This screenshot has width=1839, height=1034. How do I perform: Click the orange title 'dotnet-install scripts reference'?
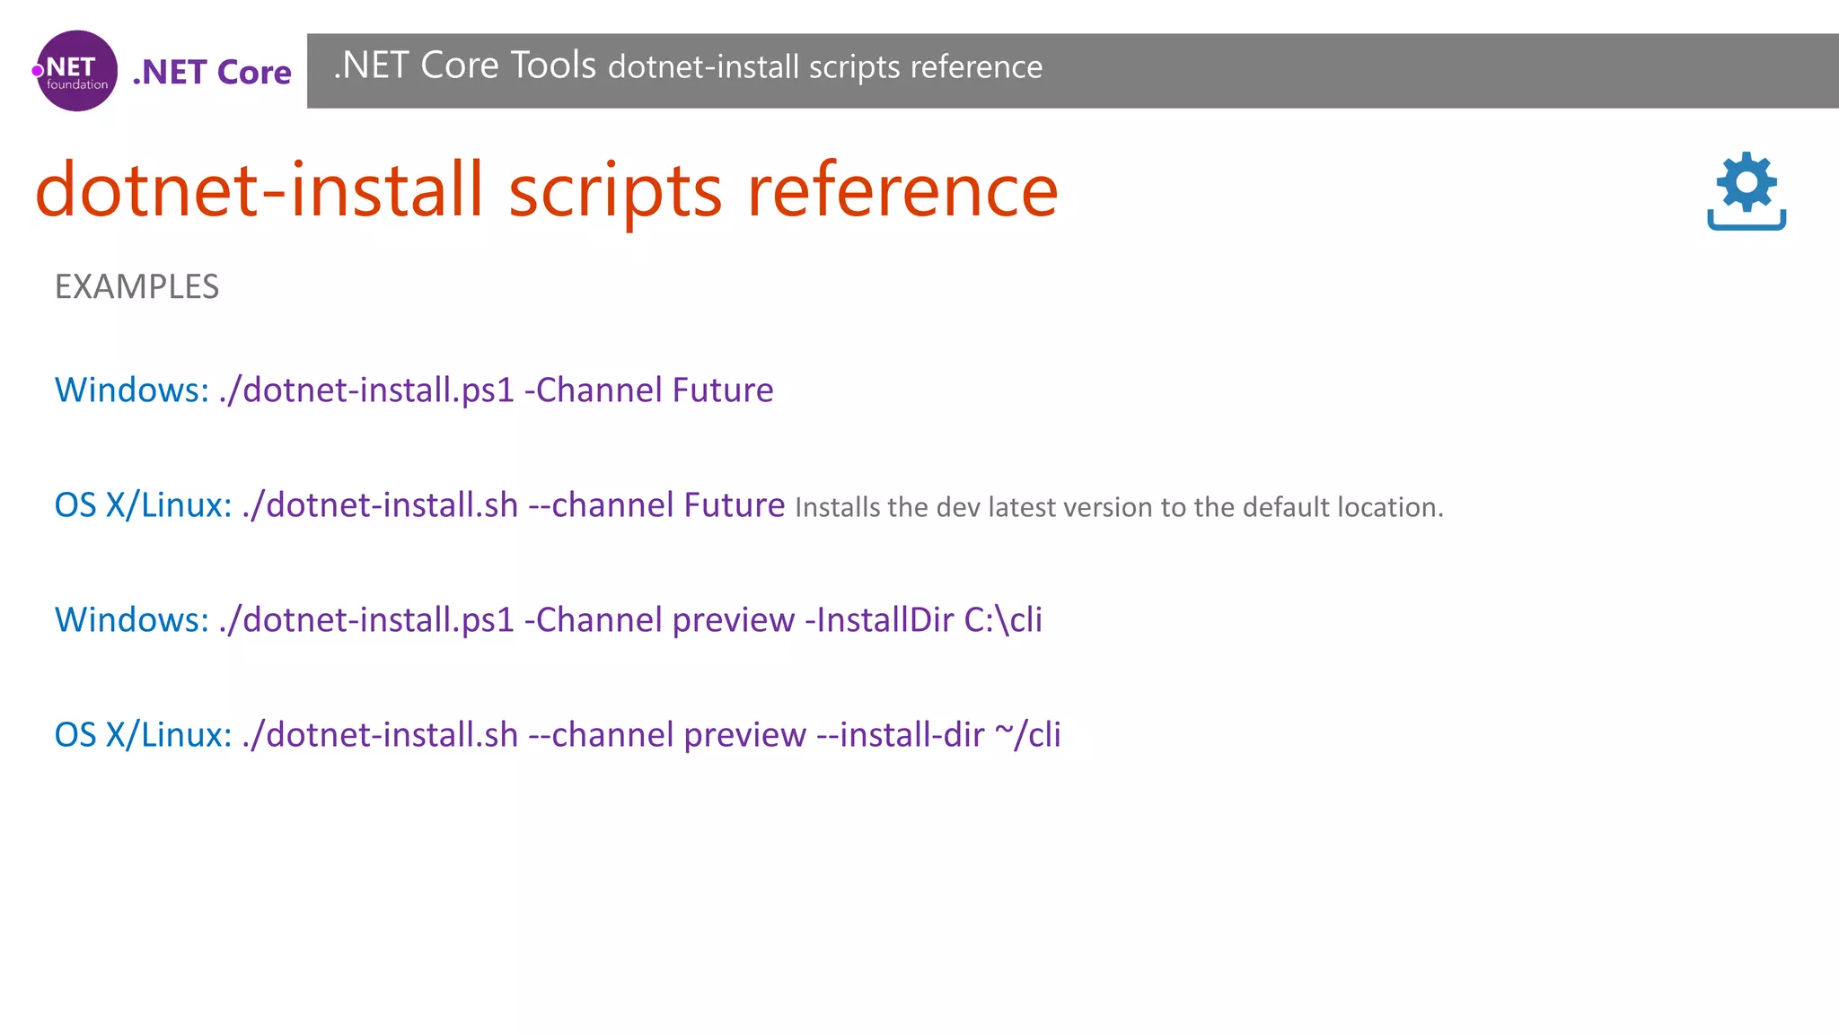(x=547, y=190)
